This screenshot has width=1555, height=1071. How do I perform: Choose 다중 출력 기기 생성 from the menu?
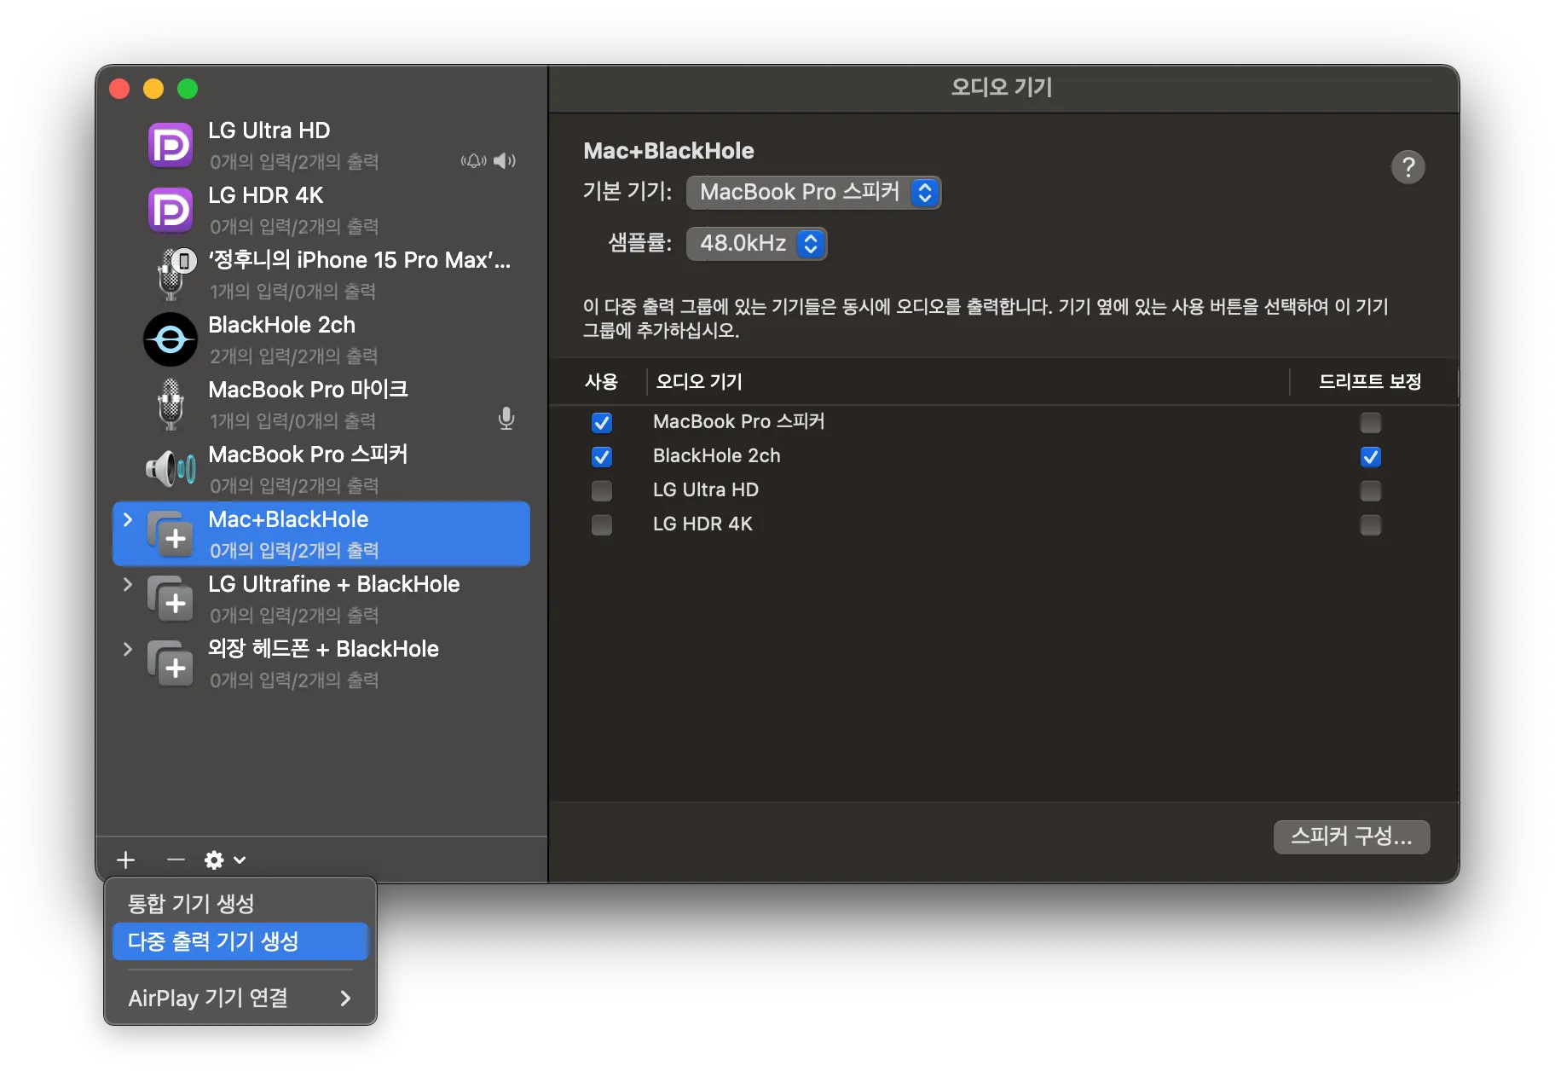[x=240, y=941]
